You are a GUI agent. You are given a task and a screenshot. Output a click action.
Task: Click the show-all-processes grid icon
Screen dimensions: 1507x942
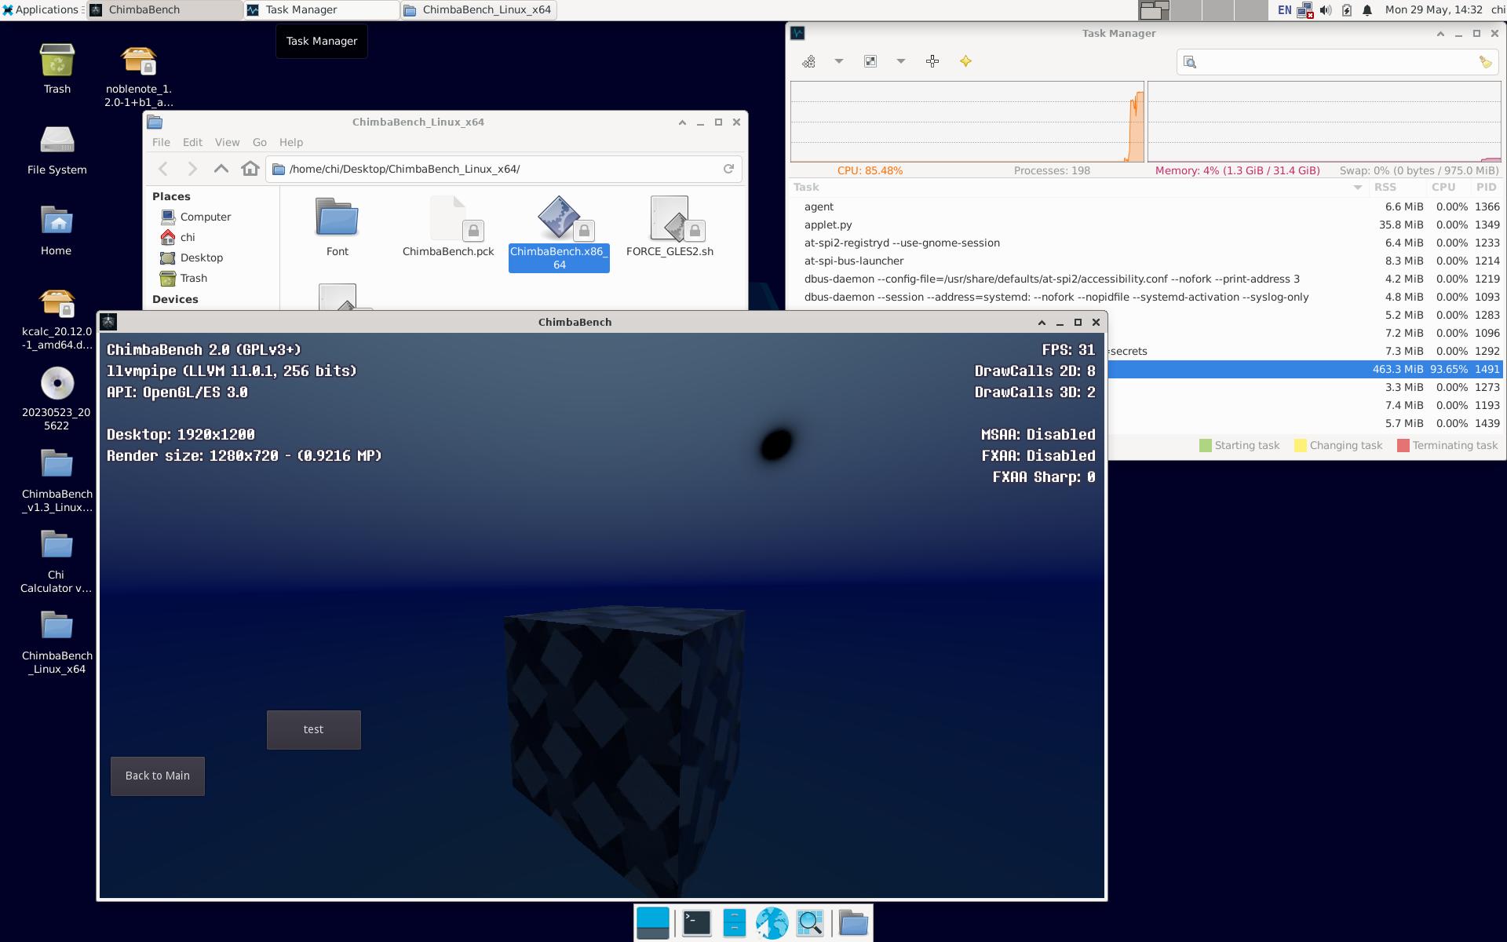click(x=870, y=61)
